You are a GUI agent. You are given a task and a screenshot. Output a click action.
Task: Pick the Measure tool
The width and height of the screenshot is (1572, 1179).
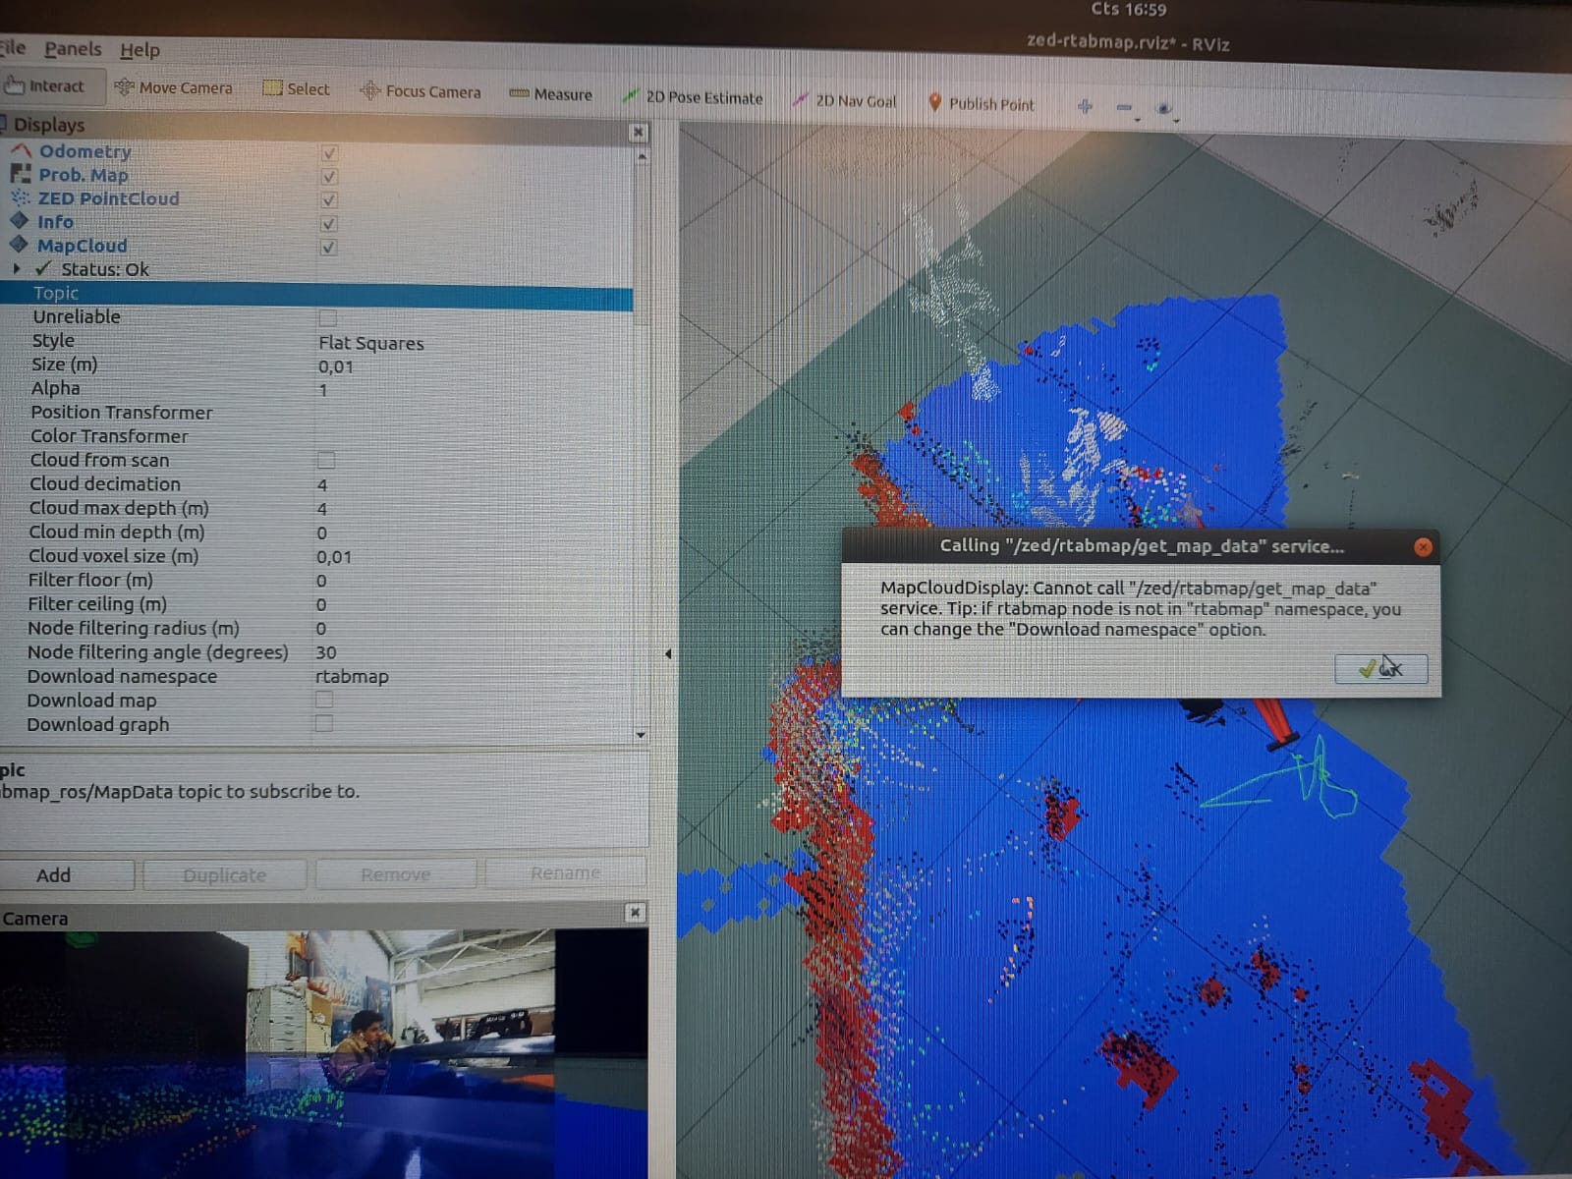551,94
